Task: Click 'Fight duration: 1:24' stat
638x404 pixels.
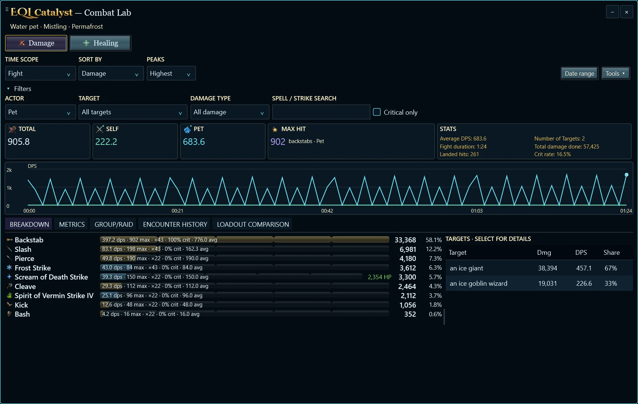Action: point(463,147)
